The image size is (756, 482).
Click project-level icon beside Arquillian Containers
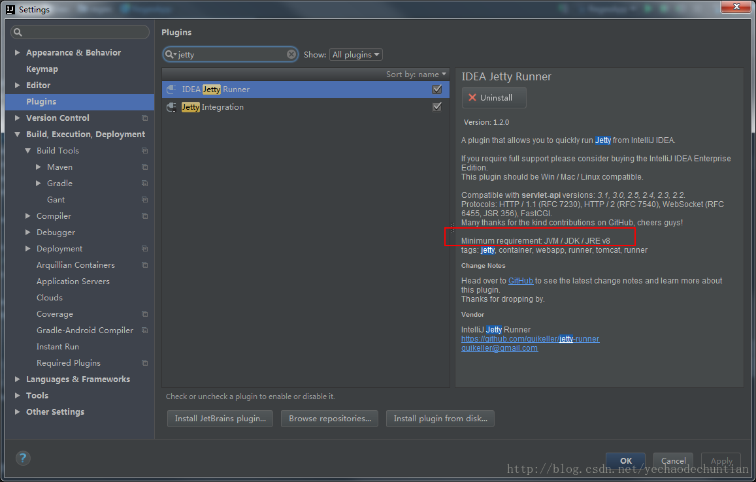(144, 265)
